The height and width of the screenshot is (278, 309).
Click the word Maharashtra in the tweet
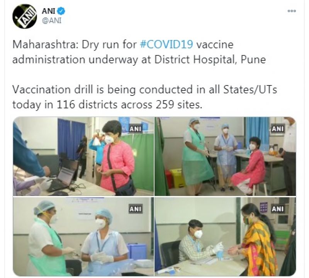point(44,44)
